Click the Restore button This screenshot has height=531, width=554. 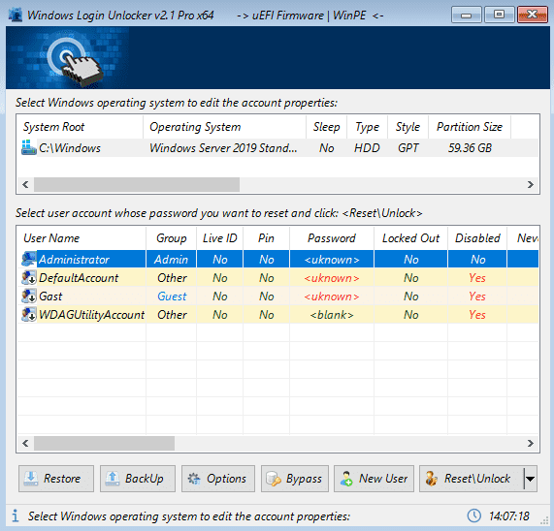[x=56, y=479]
